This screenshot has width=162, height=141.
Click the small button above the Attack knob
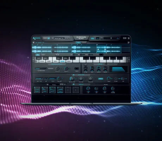coord(86,65)
